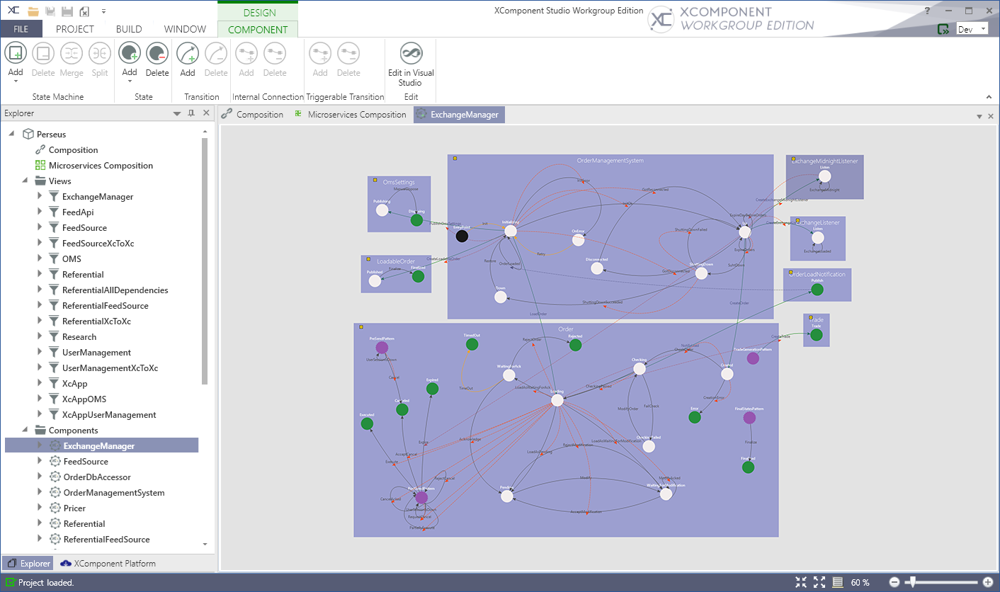Viewport: 1000px width, 592px height.
Task: Open the XComponent Platform bottom tab
Action: coord(108,564)
